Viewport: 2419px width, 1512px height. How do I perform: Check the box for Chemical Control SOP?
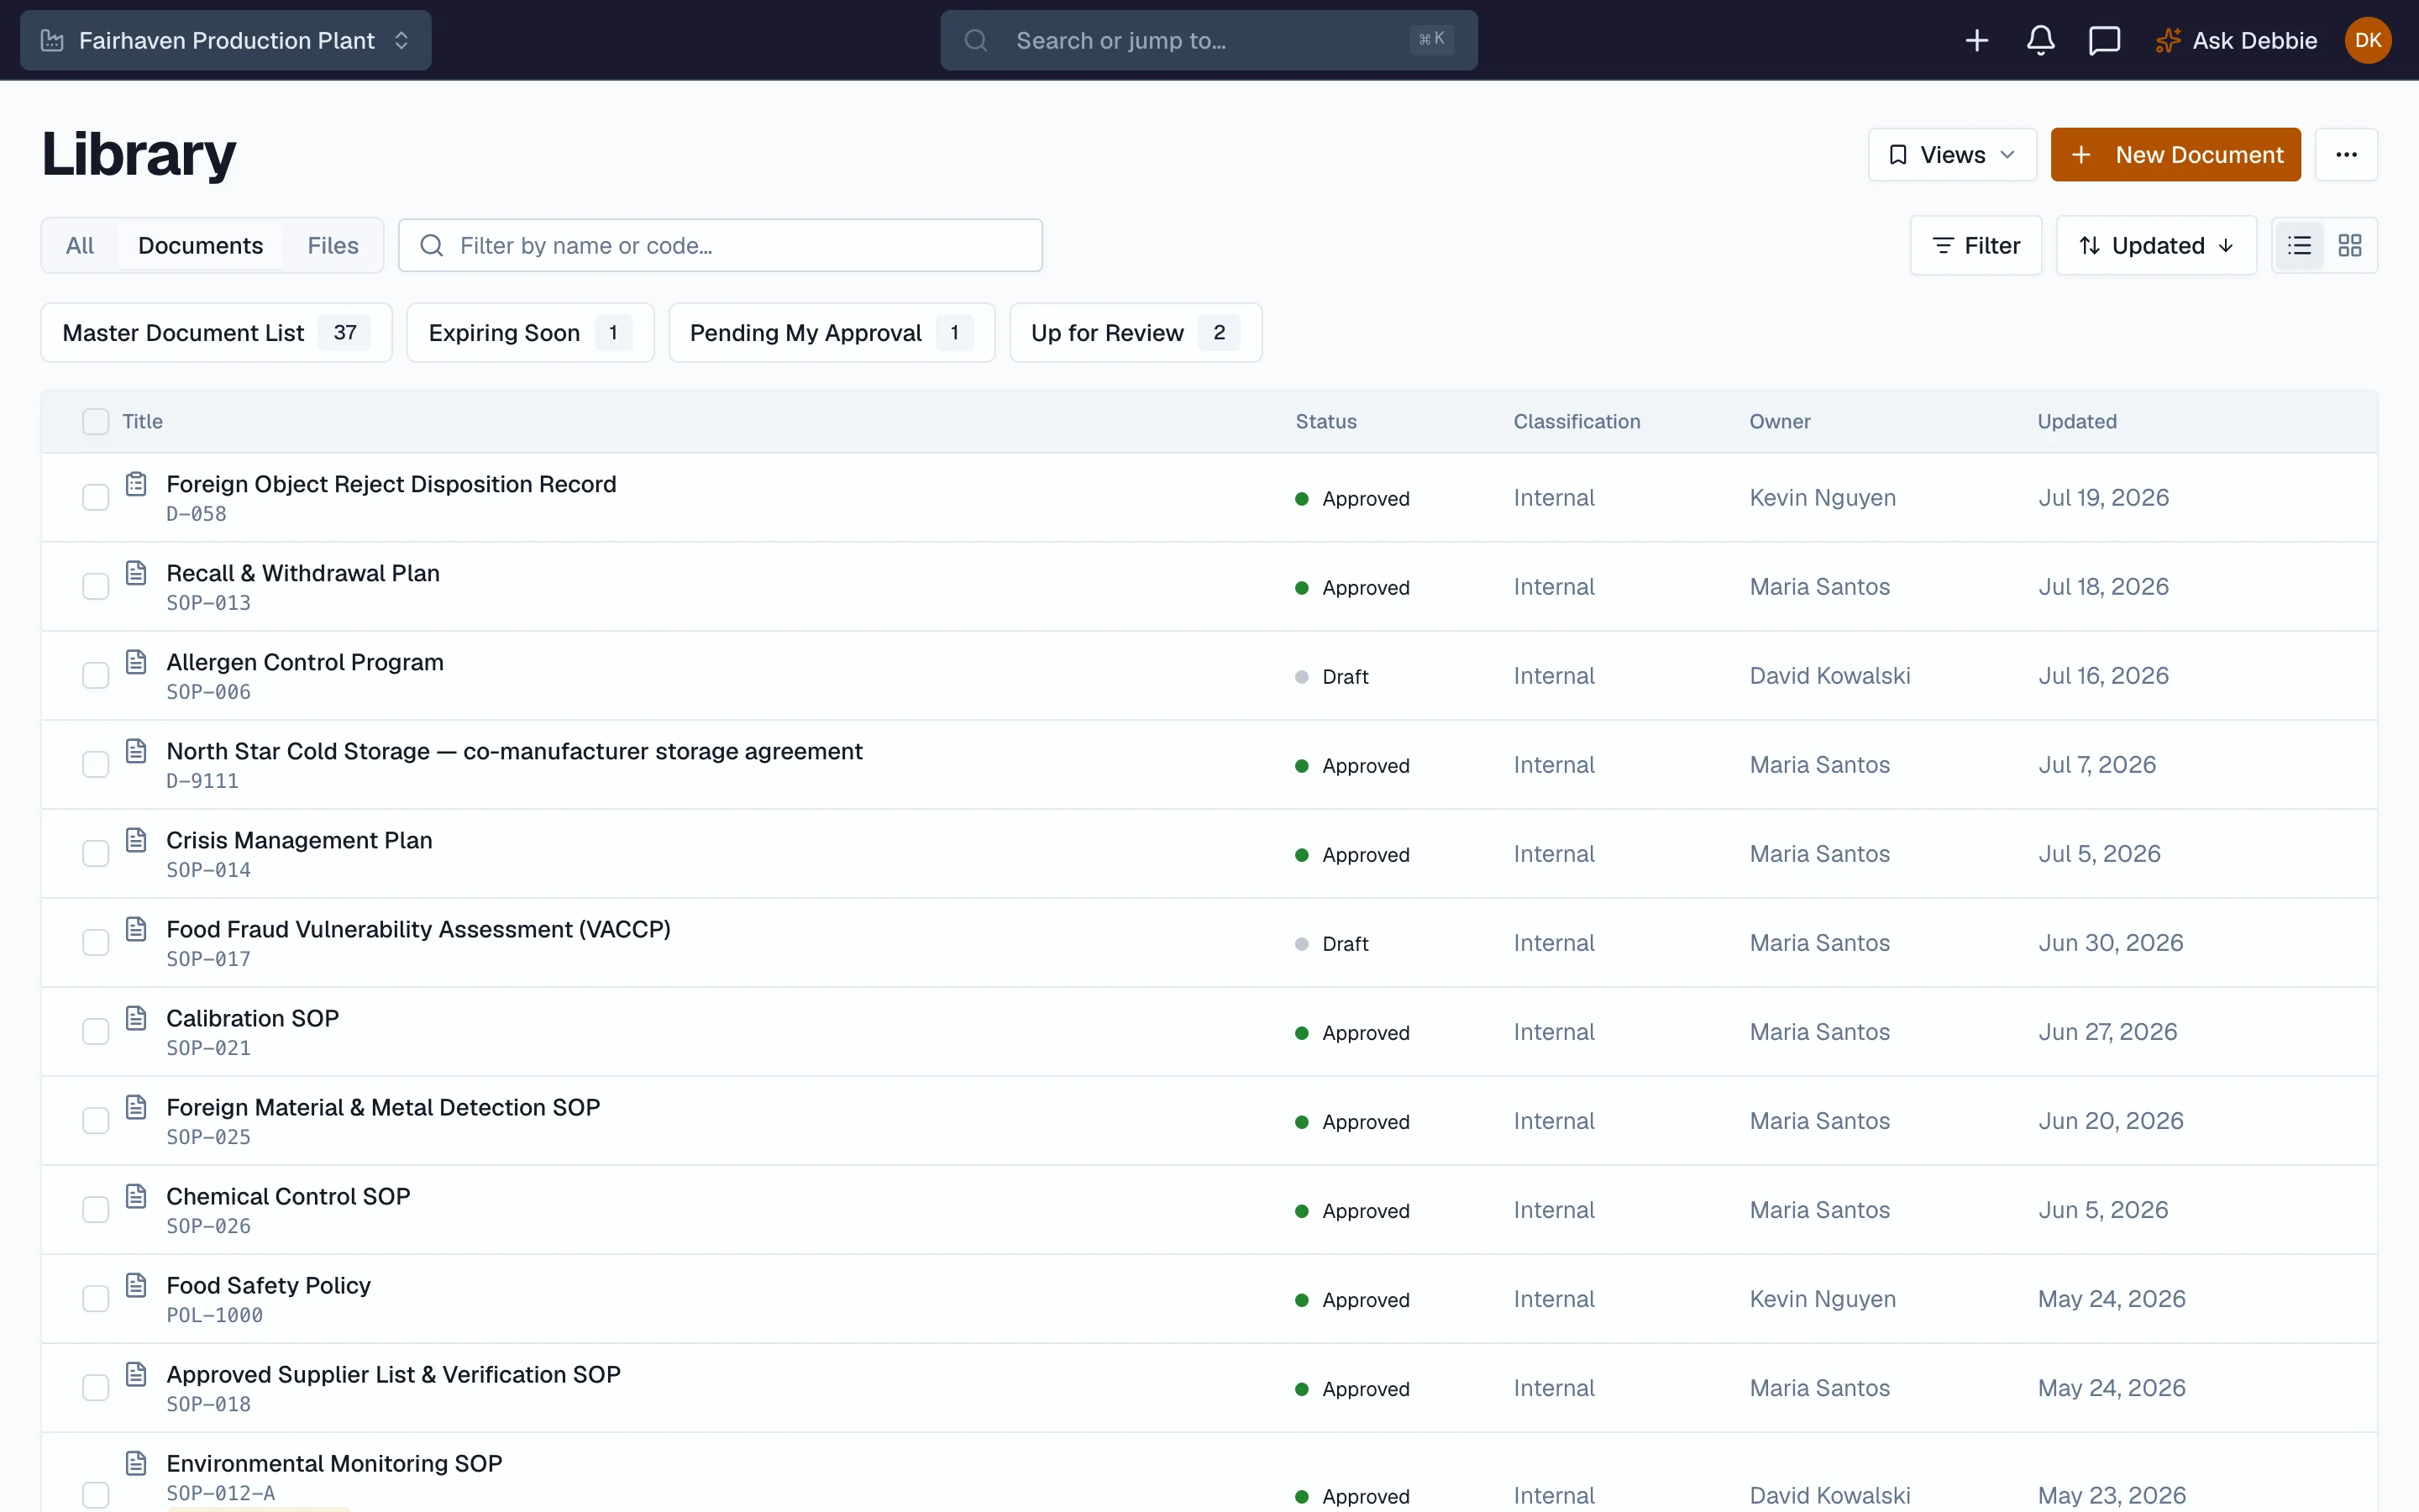[x=95, y=1209]
